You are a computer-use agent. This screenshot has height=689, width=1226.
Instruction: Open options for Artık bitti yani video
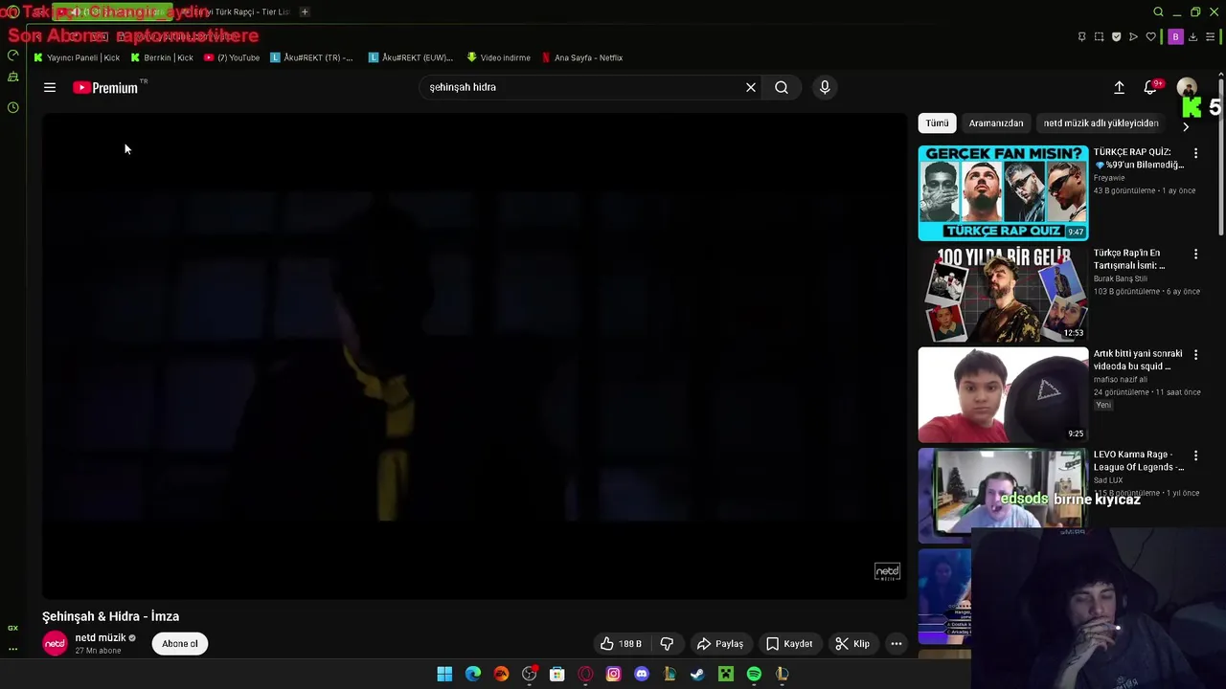click(x=1195, y=354)
